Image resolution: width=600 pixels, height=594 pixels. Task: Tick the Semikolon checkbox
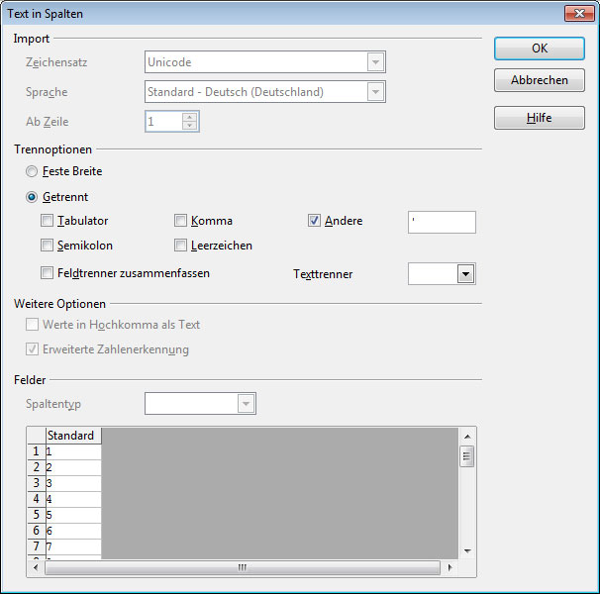coord(48,245)
